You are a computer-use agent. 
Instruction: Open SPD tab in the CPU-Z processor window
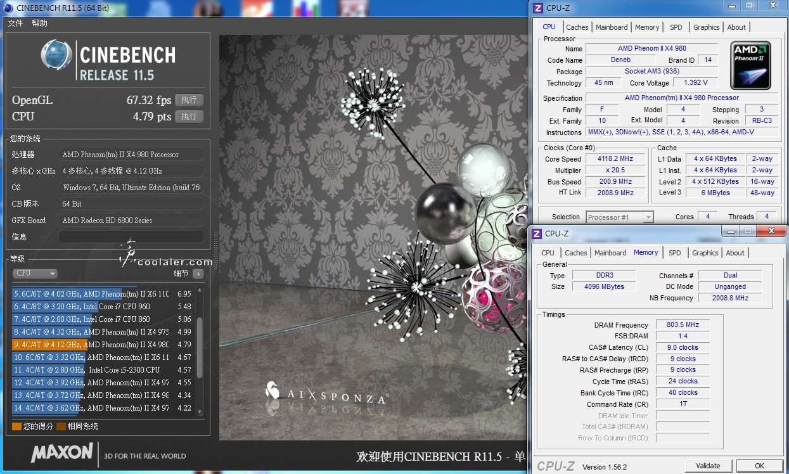tap(676, 27)
